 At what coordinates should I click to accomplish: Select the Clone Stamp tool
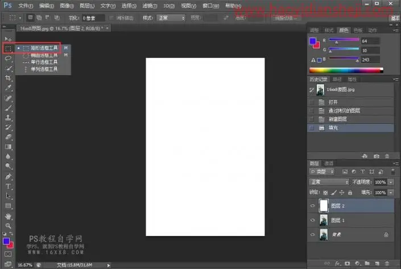click(x=8, y=118)
